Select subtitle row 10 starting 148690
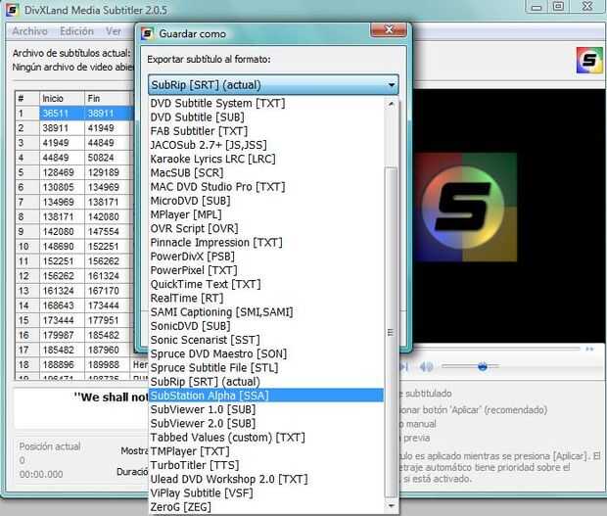Viewport: 607px width, 516px height. click(x=74, y=246)
